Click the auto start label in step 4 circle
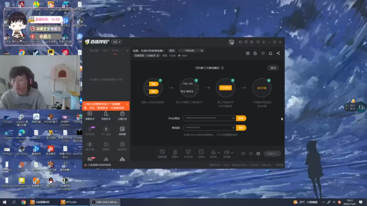Viewport: 367px width, 206px height. (x=261, y=88)
